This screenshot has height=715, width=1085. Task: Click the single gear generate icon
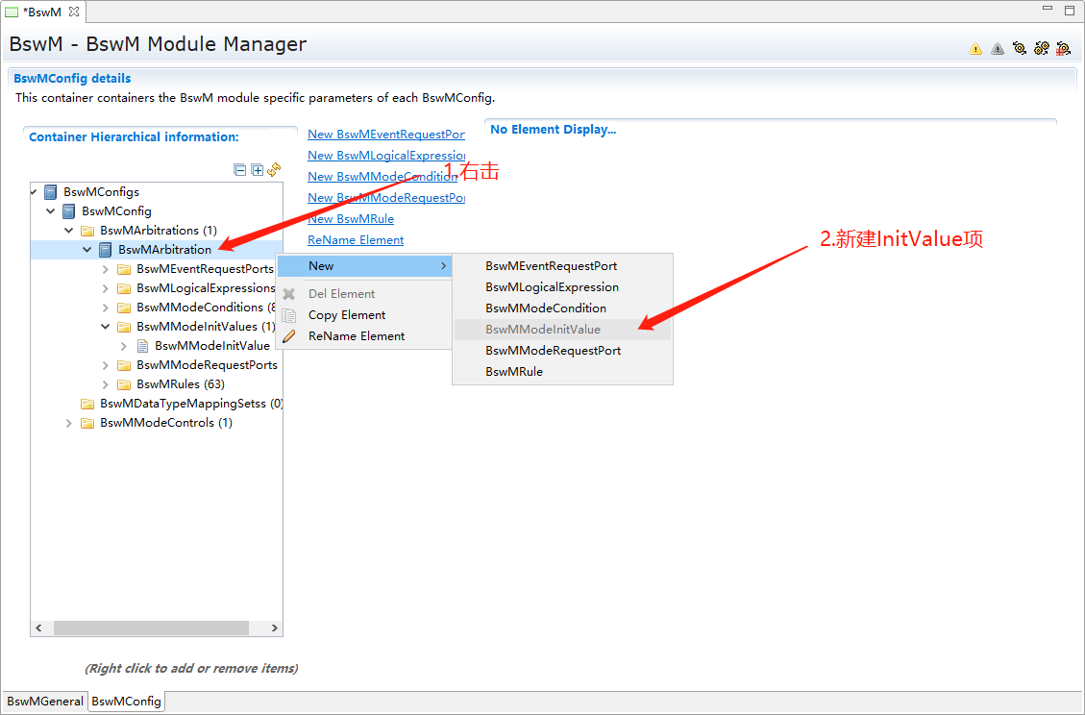[1020, 48]
